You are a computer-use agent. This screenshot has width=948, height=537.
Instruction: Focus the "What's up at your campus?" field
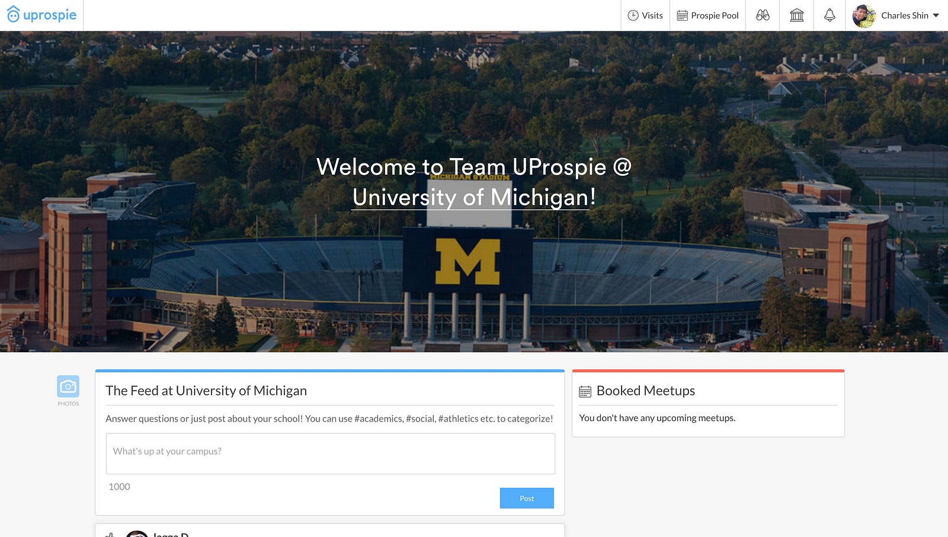point(331,454)
